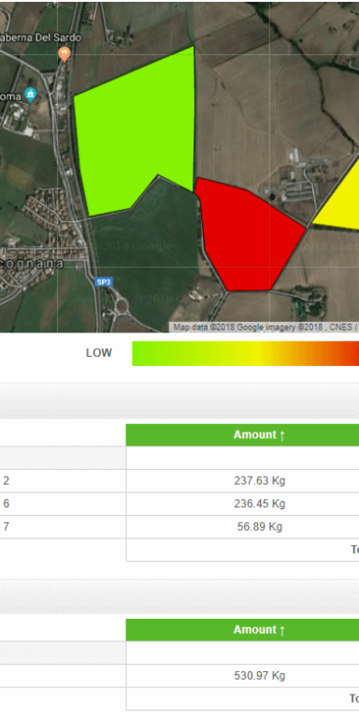Click the 56.89 Kg amount cell
The width and height of the screenshot is (359, 719).
pyautogui.click(x=259, y=527)
